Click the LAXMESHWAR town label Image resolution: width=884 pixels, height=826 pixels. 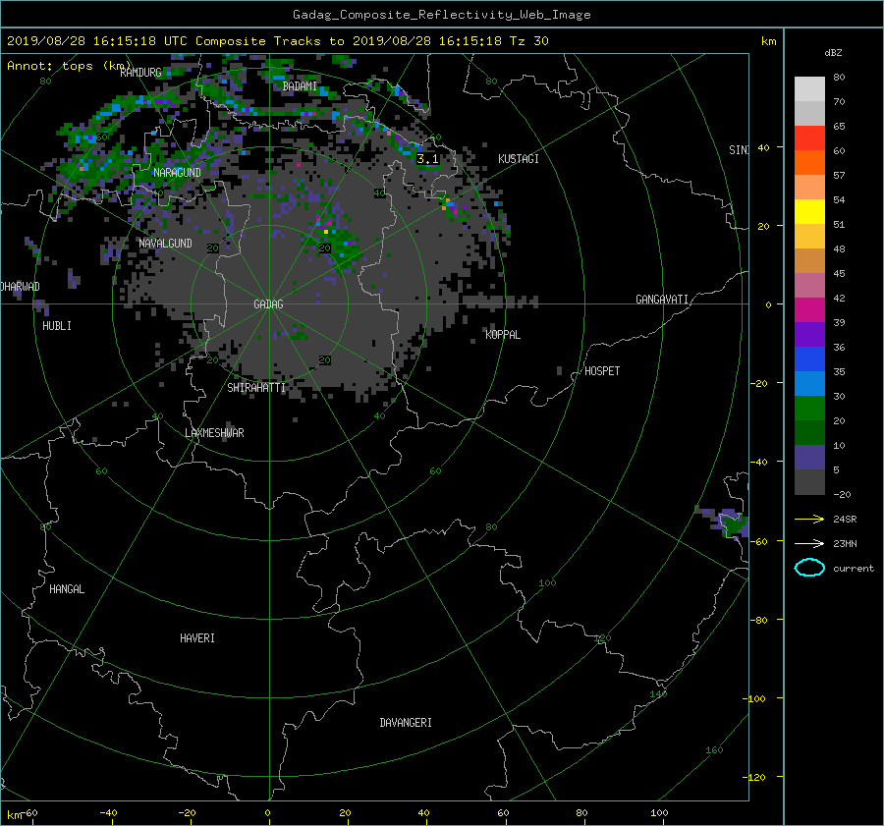[214, 433]
